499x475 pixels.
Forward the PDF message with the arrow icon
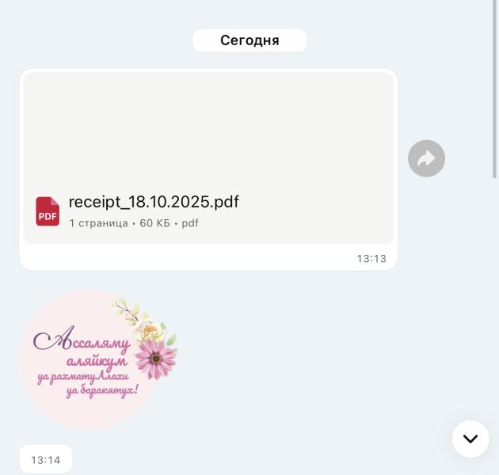click(x=426, y=158)
